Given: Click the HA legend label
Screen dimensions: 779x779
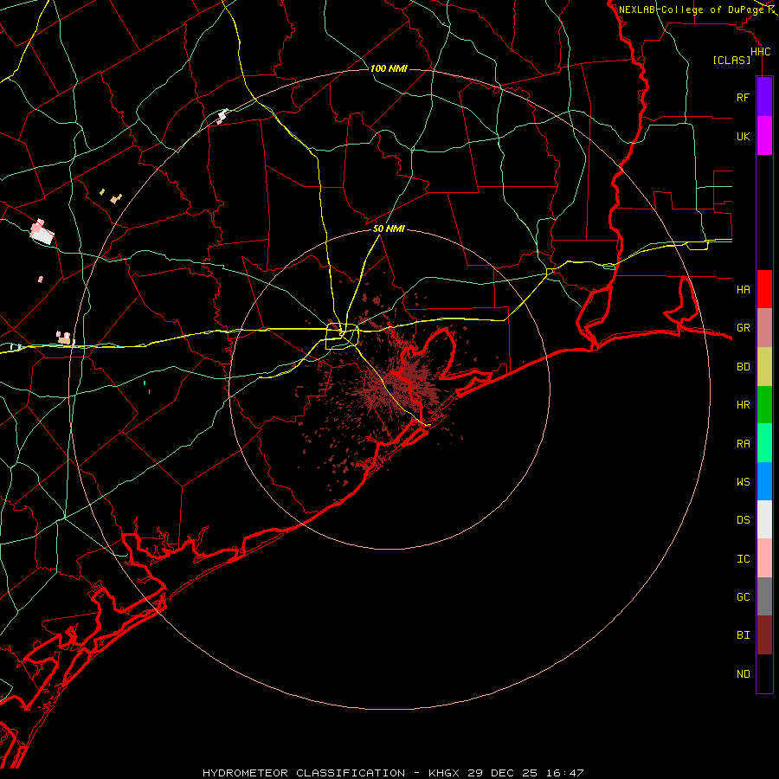Looking at the screenshot, I should 744,290.
